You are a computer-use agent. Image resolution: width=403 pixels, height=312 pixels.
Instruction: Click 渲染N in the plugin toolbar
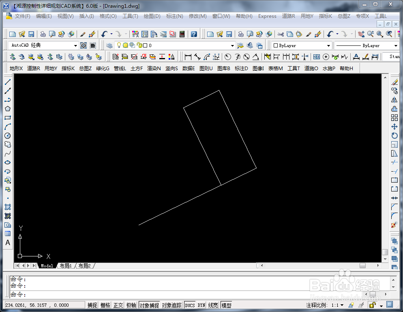pos(154,69)
